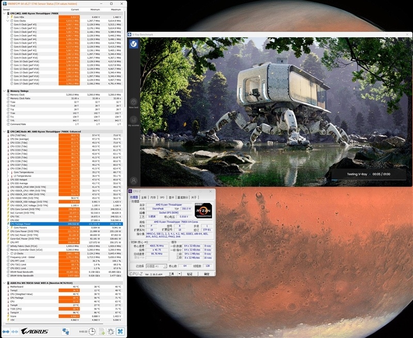Collapse the CPU [#0] Ryzen Threadripper section
This screenshot has width=413, height=338.
point(5,13)
